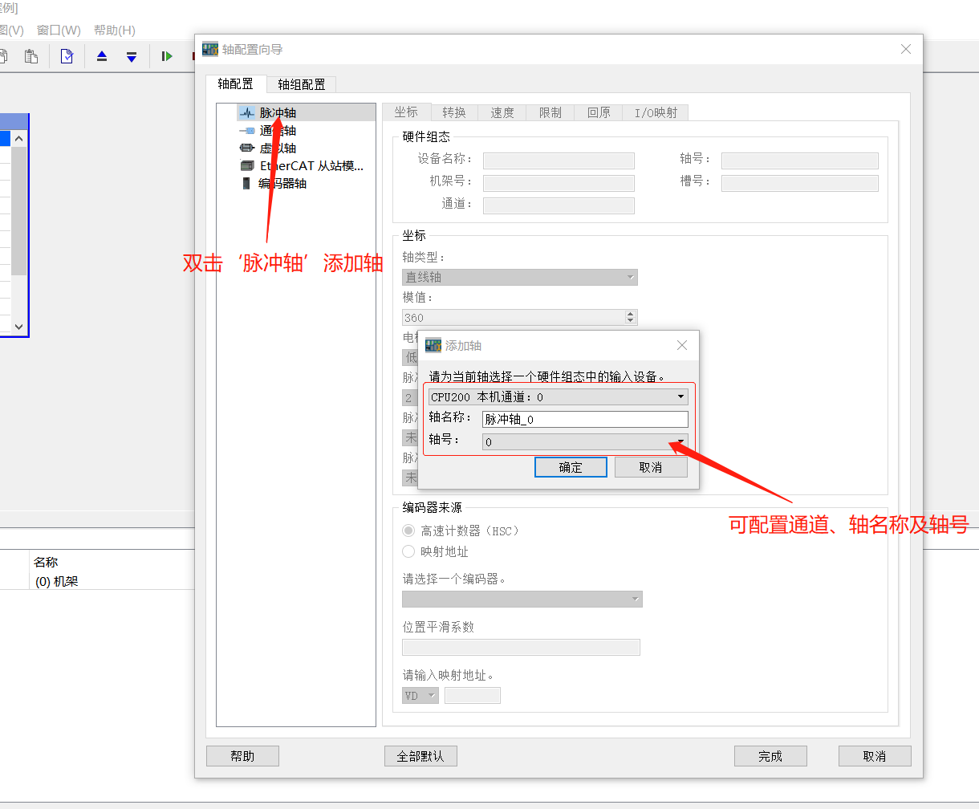Image resolution: width=979 pixels, height=809 pixels.
Task: Click the program check document icon
Action: (x=67, y=56)
